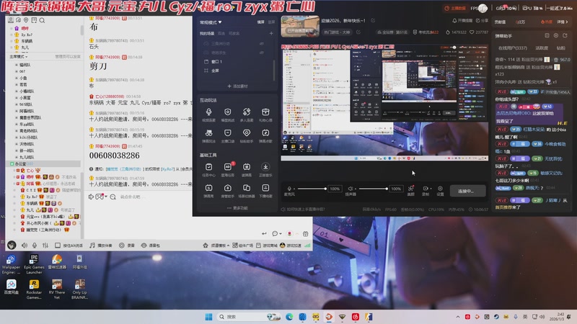577x324 pixels.
Task: Open 主常模式 dropdown in YY
Action: point(19,57)
